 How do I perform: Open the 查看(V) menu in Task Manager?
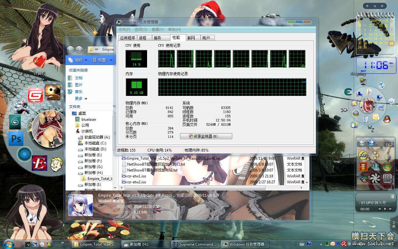158,30
